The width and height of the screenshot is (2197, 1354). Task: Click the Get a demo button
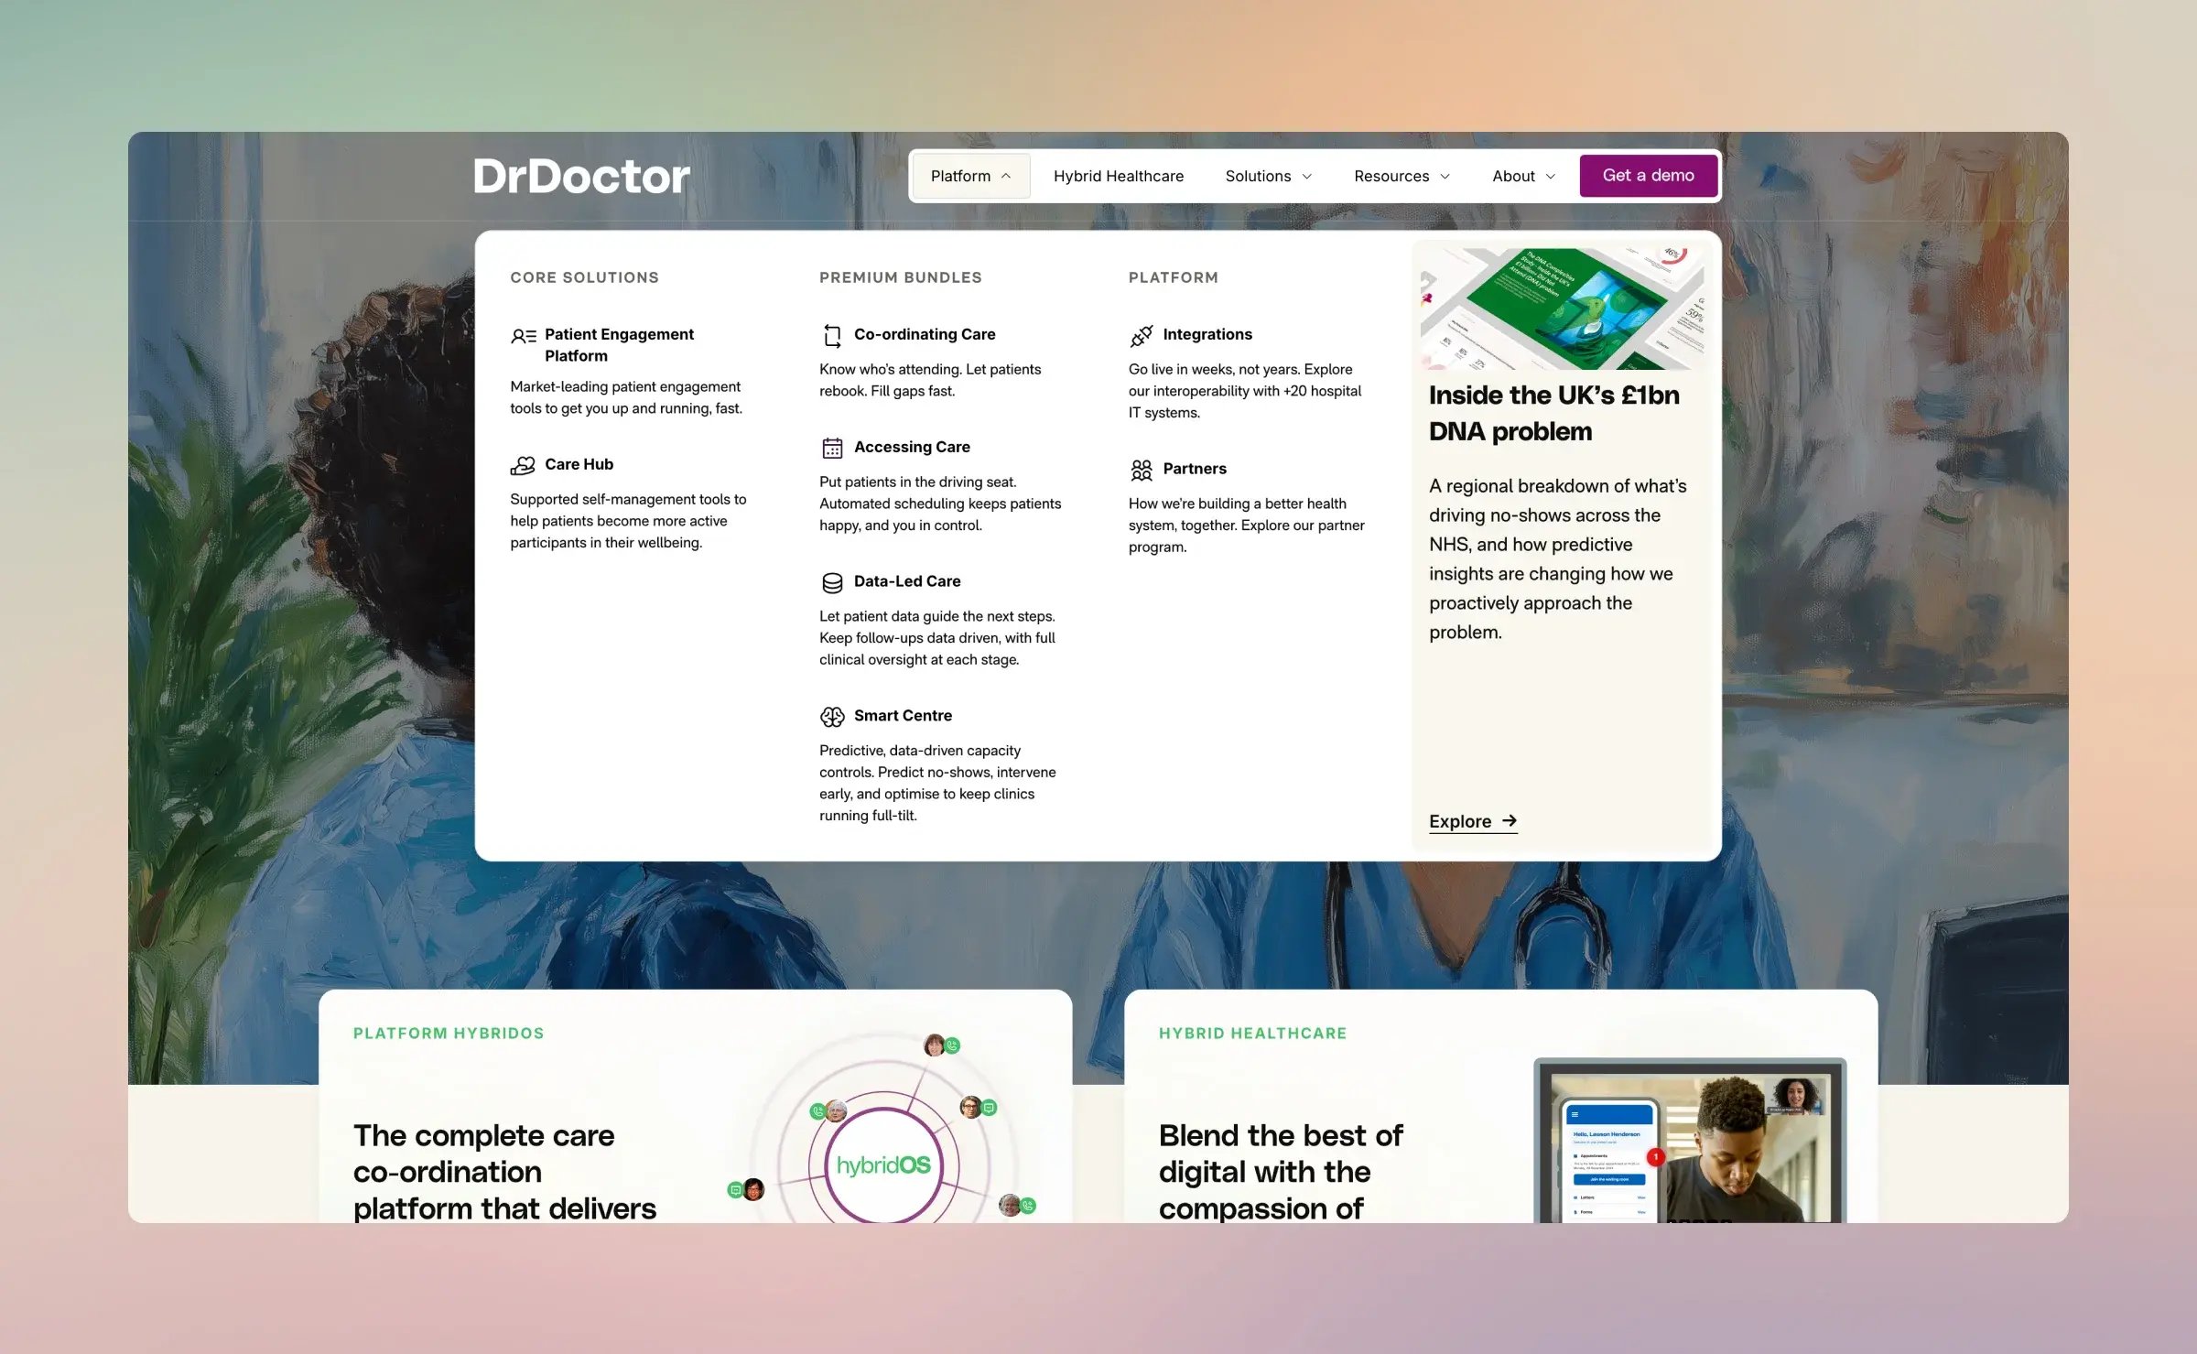(x=1648, y=175)
